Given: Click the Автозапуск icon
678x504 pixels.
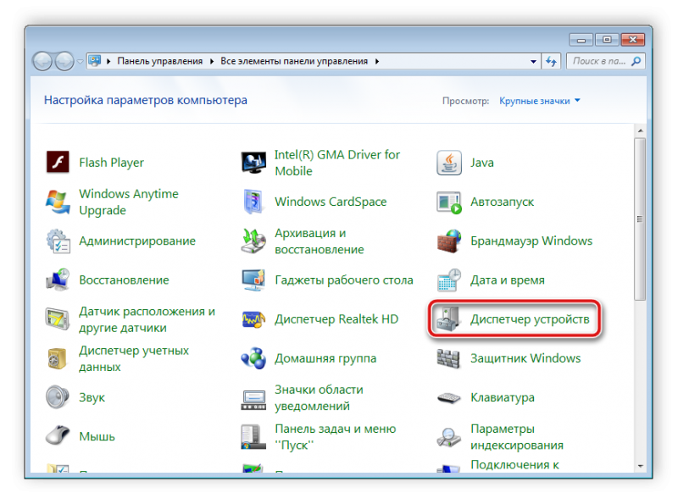Looking at the screenshot, I should tap(449, 202).
